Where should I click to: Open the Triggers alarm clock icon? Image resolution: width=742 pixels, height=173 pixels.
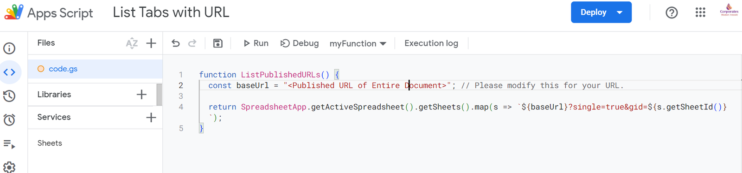[9, 120]
